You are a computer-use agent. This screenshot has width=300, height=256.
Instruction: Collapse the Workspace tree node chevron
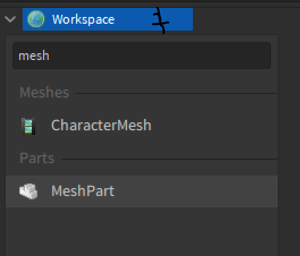tap(10, 19)
